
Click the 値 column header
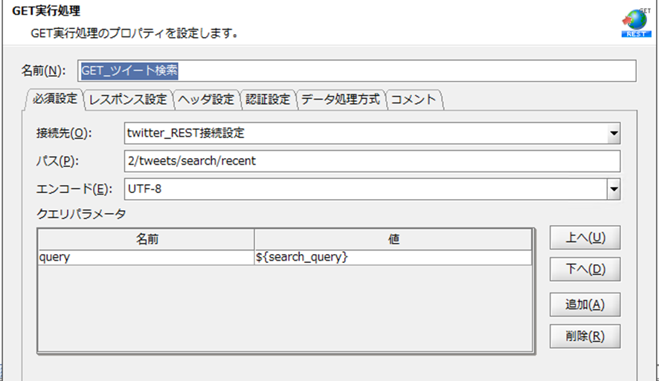coord(393,239)
